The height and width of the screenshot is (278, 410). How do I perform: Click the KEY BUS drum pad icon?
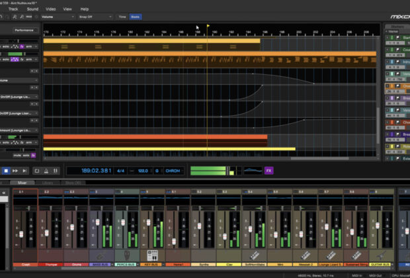point(151,255)
